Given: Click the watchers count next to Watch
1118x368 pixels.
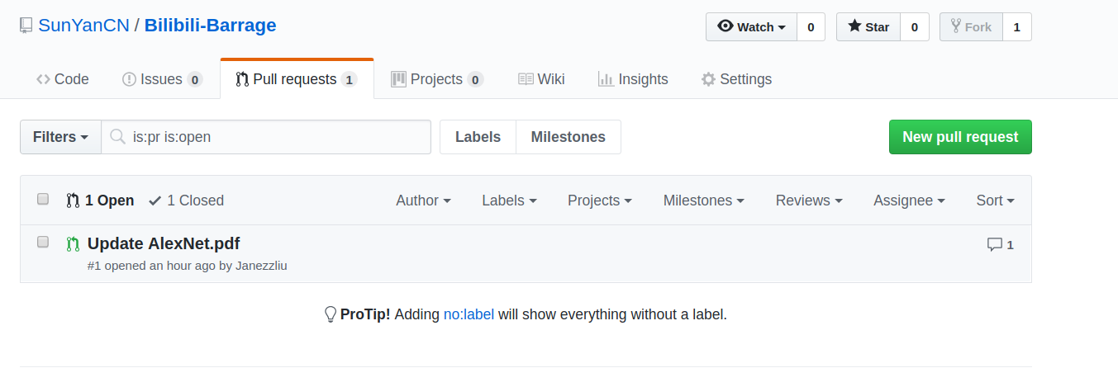Looking at the screenshot, I should click(811, 27).
